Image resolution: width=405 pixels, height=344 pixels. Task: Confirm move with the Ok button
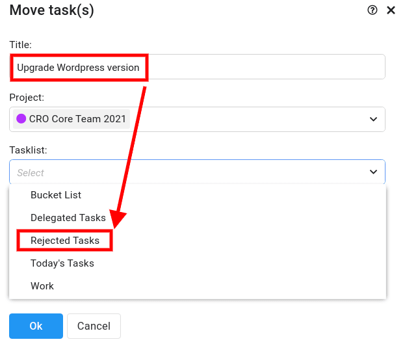pos(36,326)
